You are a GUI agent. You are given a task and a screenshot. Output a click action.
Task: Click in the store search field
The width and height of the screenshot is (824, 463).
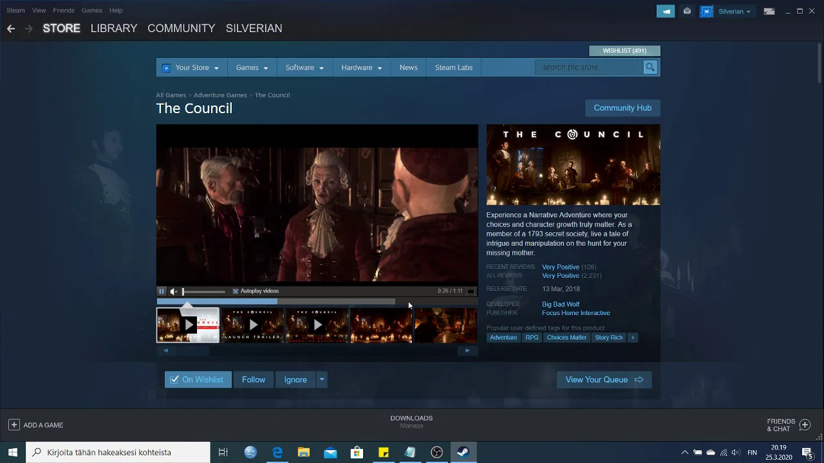[590, 67]
